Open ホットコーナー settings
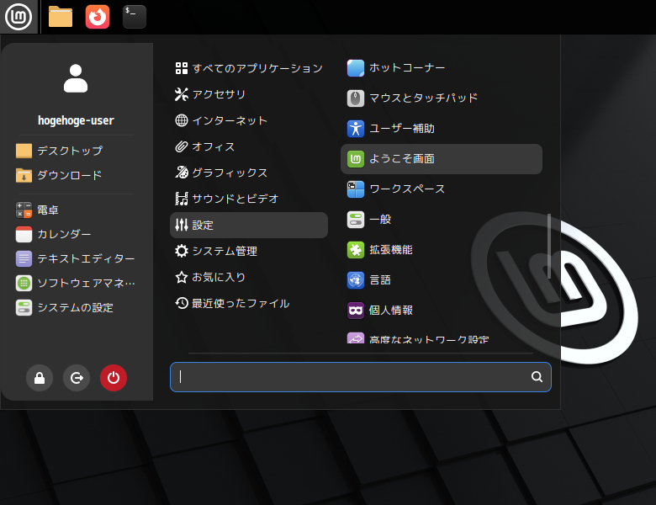Viewport: 656px width, 505px height. [442, 68]
